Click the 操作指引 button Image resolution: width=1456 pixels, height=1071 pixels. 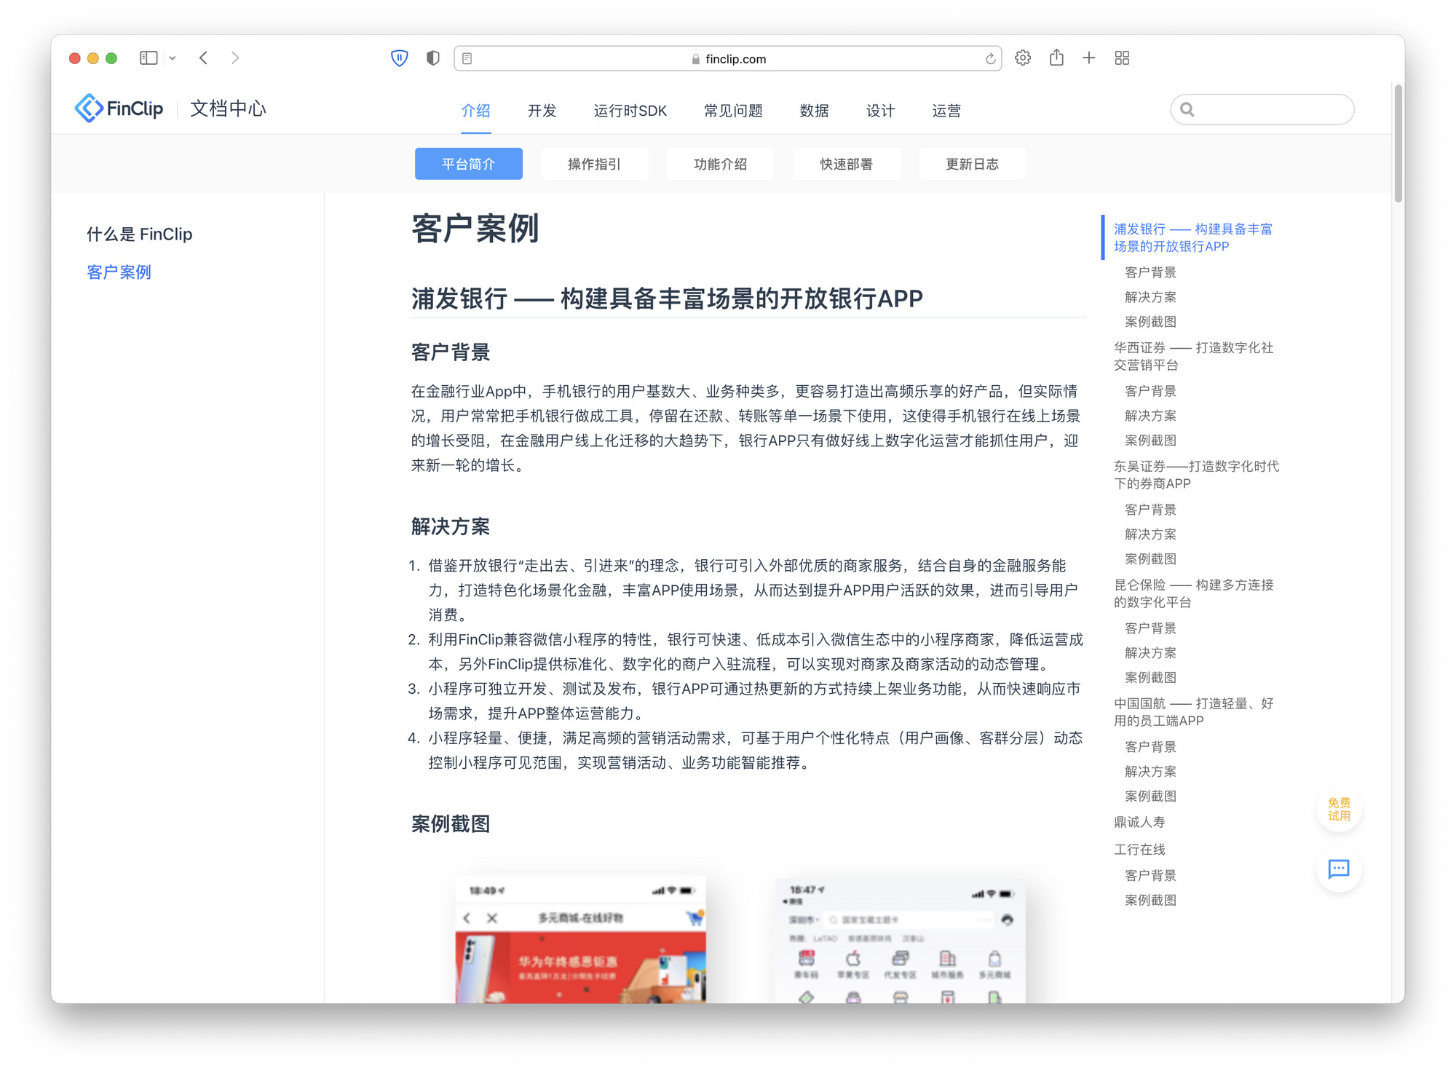pyautogui.click(x=595, y=164)
